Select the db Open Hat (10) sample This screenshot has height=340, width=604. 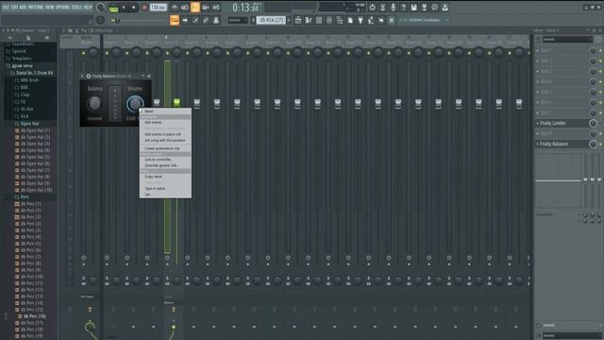click(x=36, y=190)
